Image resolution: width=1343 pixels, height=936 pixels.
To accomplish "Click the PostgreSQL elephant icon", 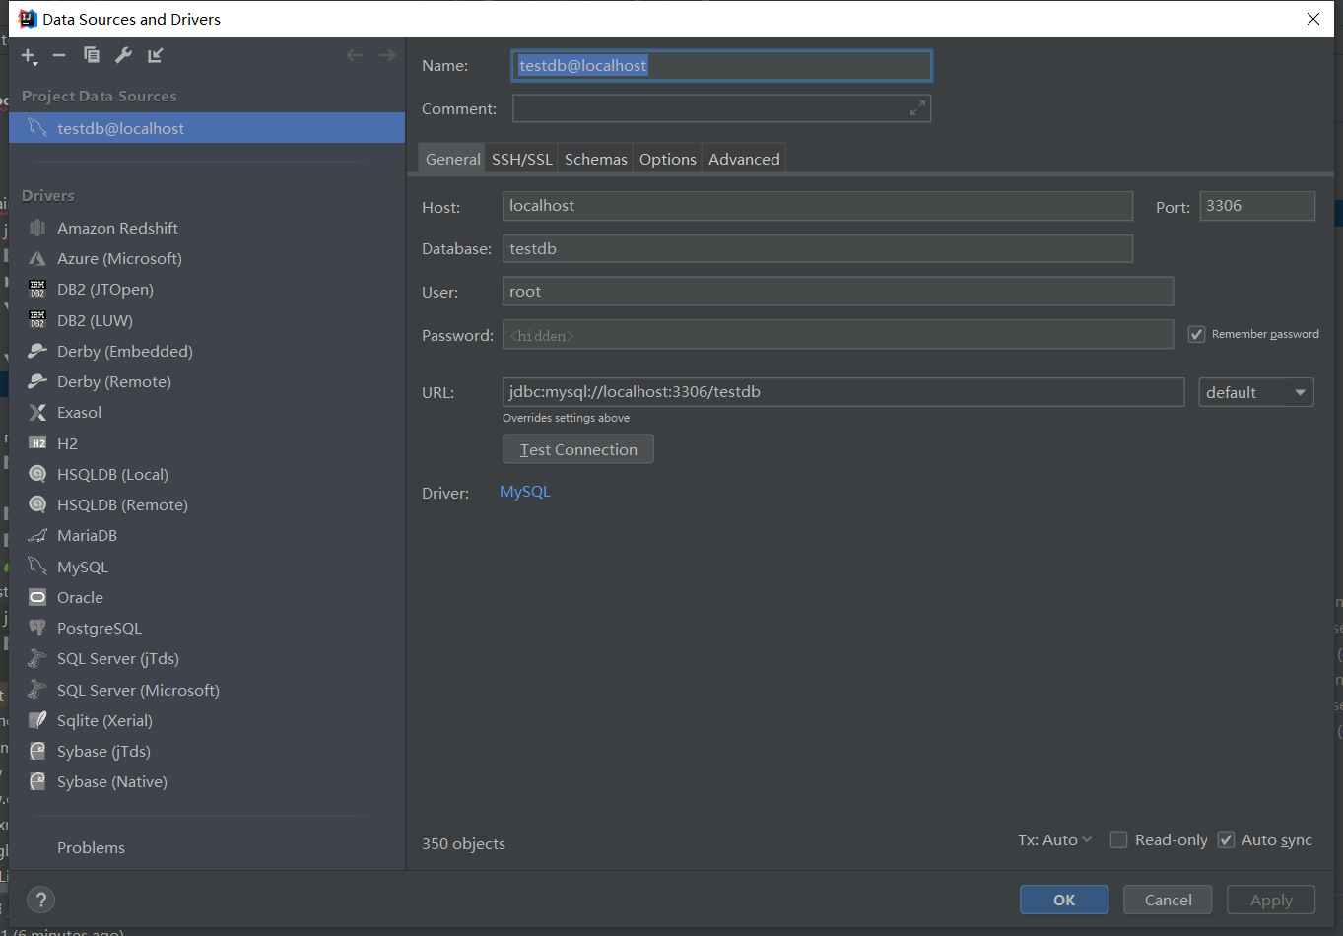I will 37,628.
